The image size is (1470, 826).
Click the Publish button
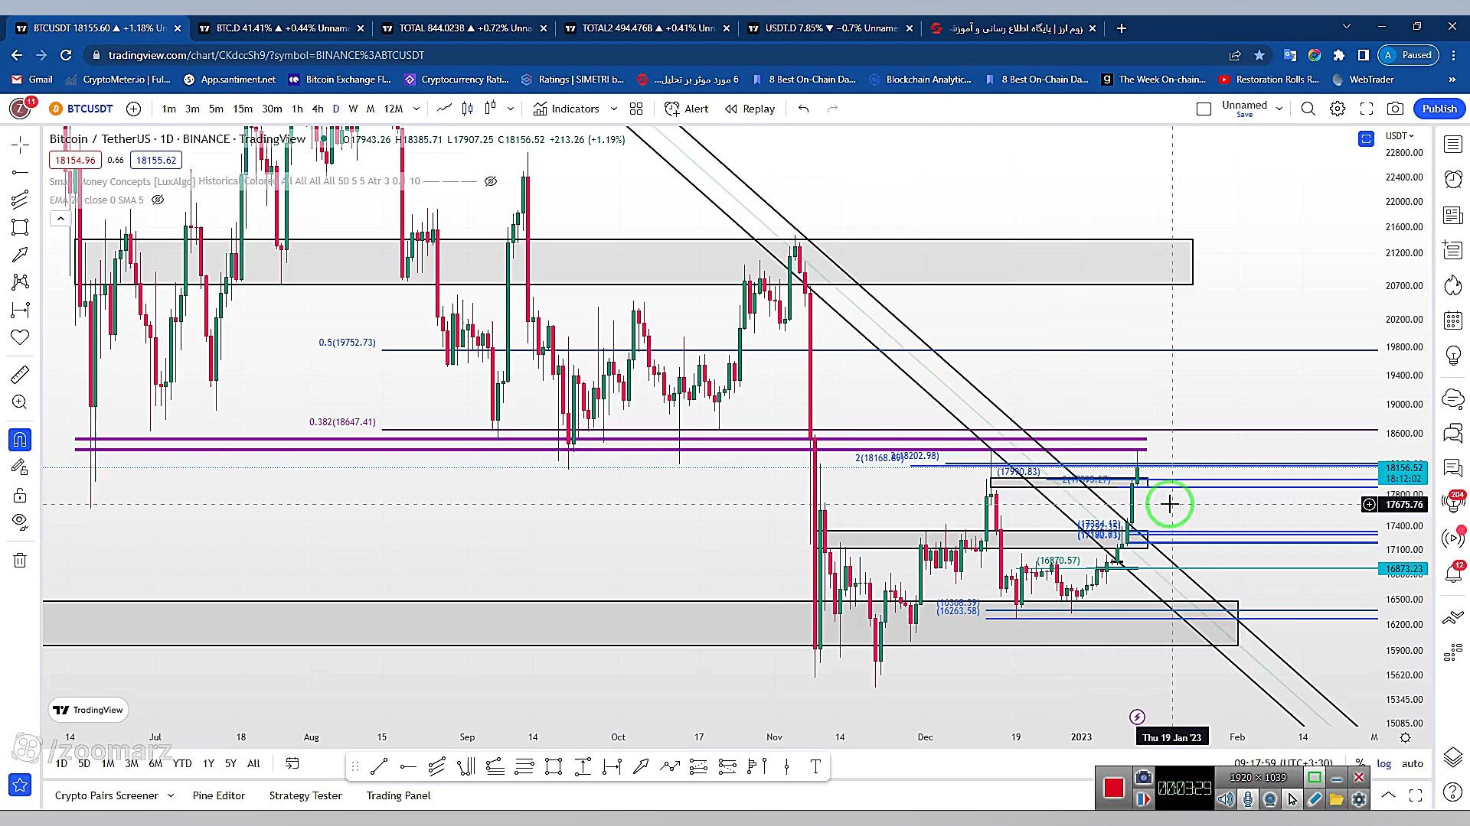(x=1439, y=109)
